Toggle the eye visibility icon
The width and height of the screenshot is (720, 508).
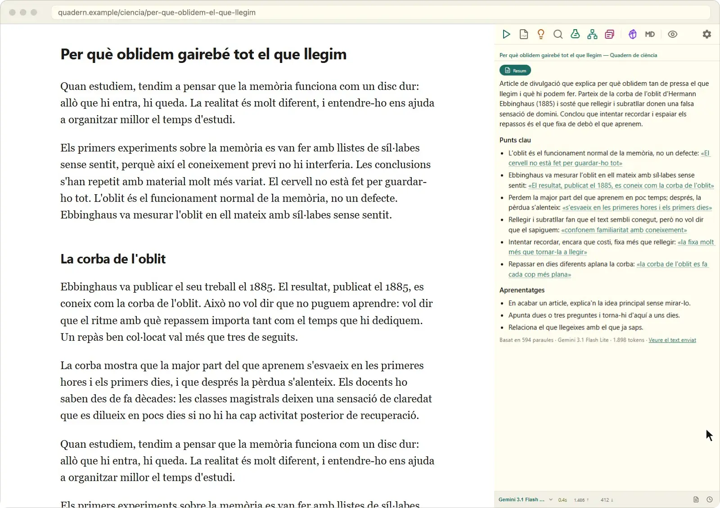[672, 34]
